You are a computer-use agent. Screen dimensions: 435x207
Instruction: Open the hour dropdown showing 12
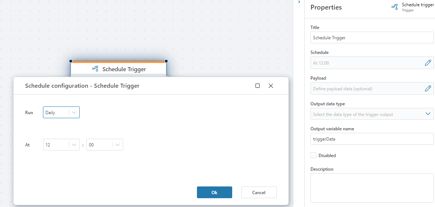tap(61, 145)
